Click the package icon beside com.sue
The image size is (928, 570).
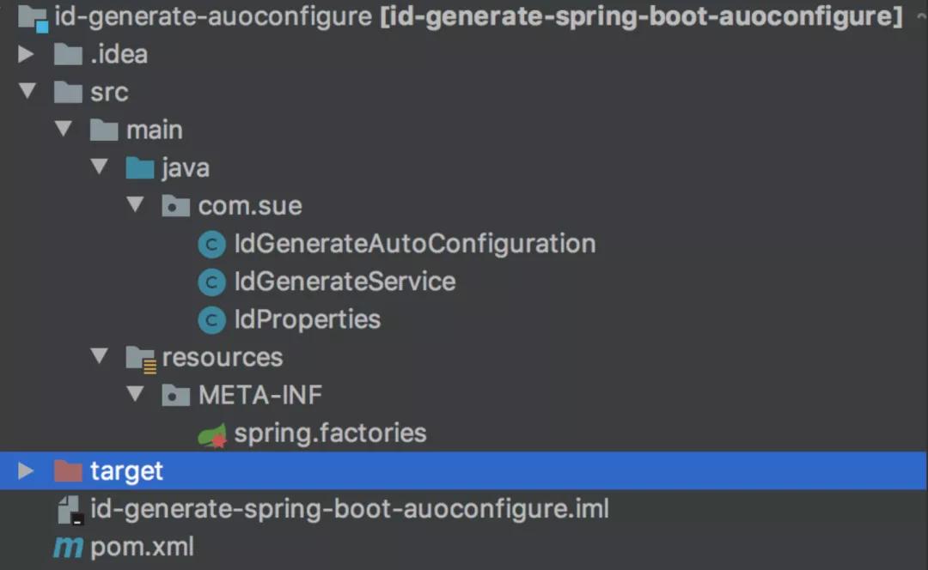pos(174,205)
